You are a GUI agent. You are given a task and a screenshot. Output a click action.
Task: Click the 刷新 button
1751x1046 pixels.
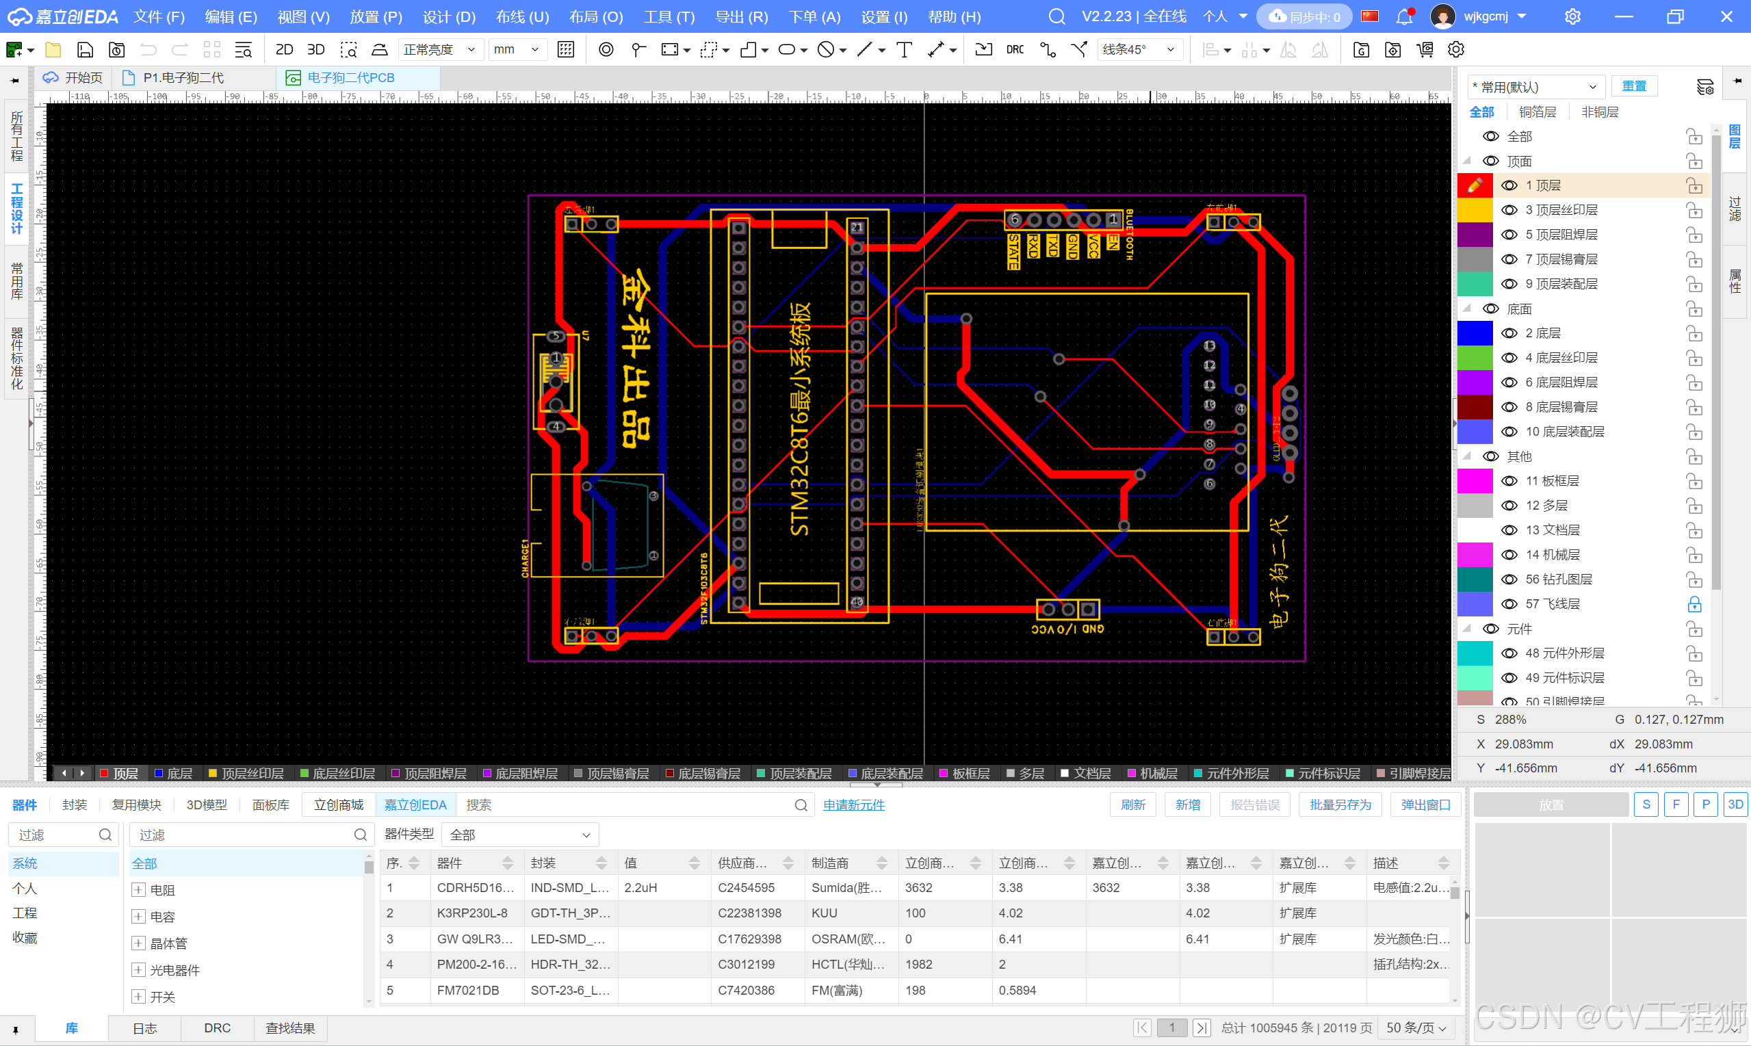1133,805
